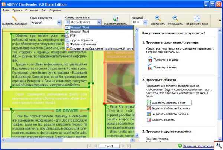Open the Правка menu
Image resolution: width=223 pixels, height=150 pixels.
pos(17,10)
